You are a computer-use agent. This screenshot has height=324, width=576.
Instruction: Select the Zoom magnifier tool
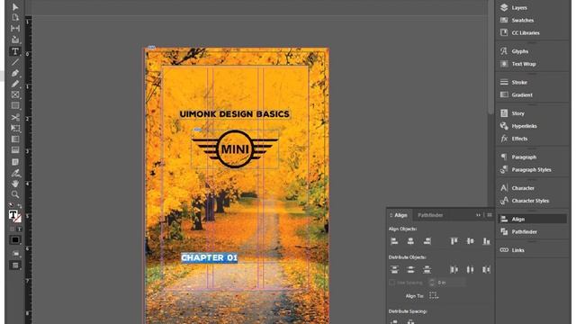pyautogui.click(x=15, y=194)
